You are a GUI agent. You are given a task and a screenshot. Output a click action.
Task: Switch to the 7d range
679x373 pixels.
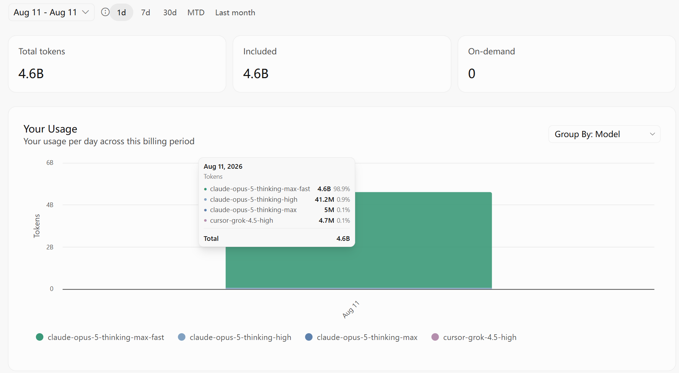[x=145, y=12]
